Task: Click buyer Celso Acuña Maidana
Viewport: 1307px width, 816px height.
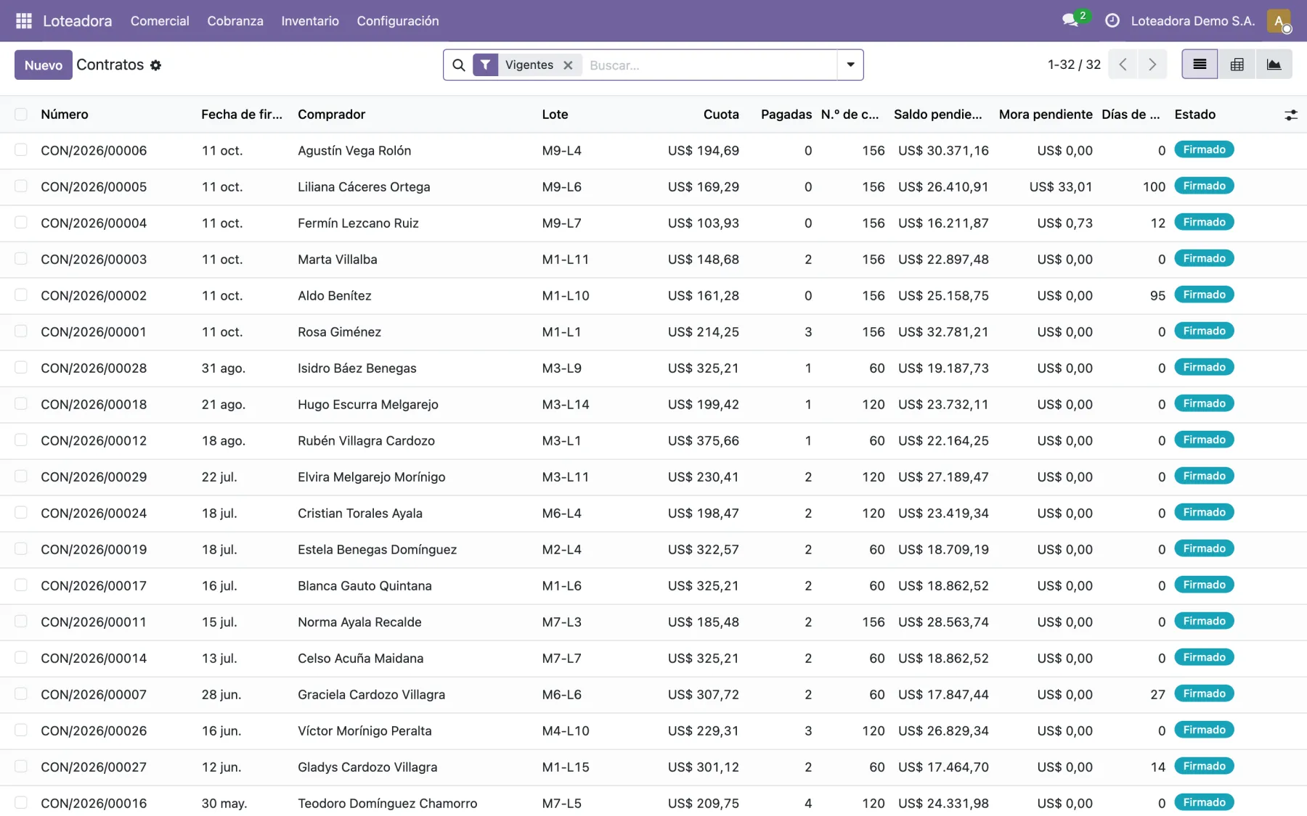Action: coord(360,659)
